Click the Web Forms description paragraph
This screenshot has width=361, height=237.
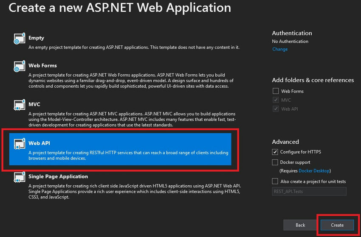(x=131, y=81)
